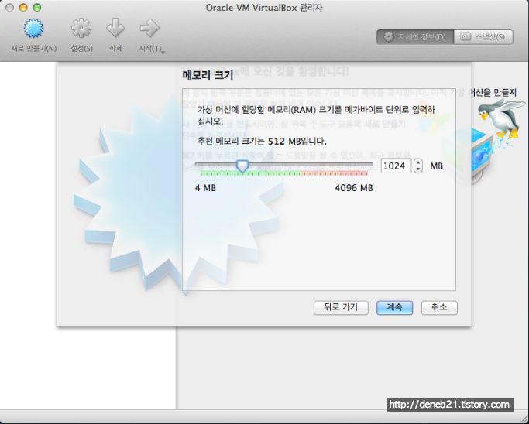Click the '4096 MB' maximum label

pyautogui.click(x=354, y=188)
